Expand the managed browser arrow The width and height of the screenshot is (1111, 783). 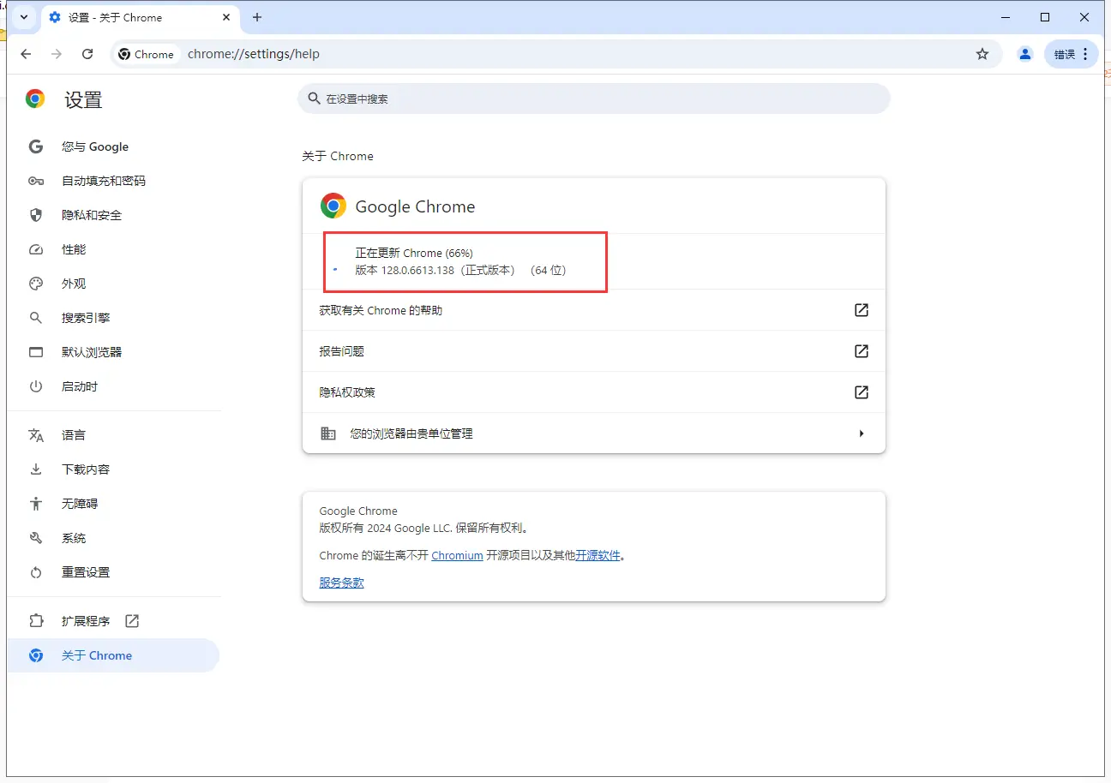pos(862,433)
